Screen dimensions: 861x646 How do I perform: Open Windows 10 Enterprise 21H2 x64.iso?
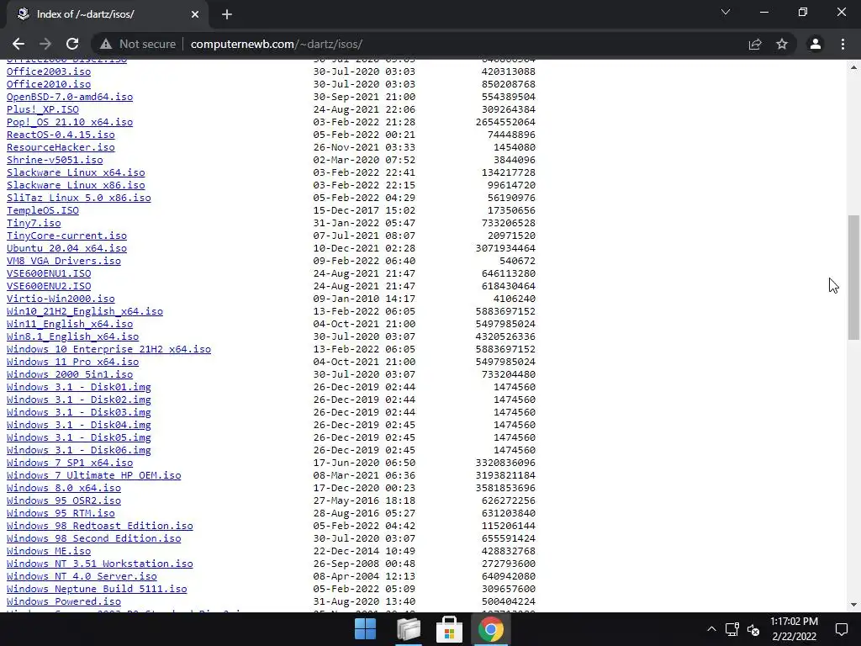pyautogui.click(x=108, y=349)
